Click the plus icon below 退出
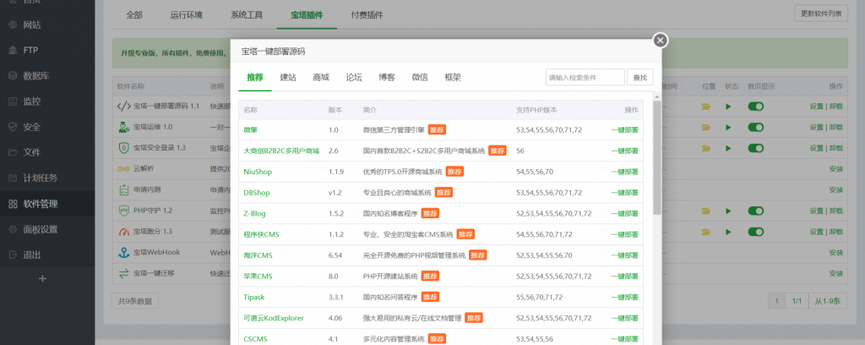Image resolution: width=865 pixels, height=345 pixels. point(42,278)
